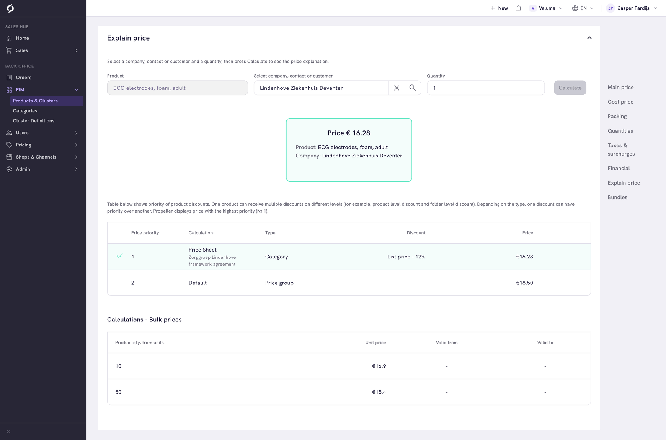This screenshot has height=440, width=666.
Task: Click the PIM grid icon
Action: pyautogui.click(x=9, y=90)
